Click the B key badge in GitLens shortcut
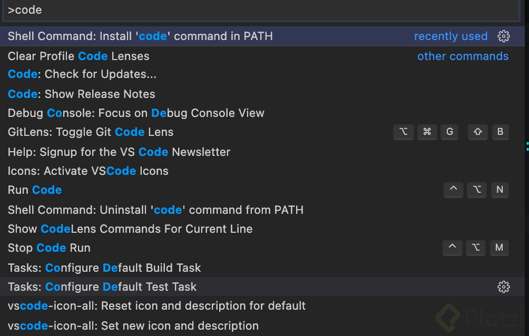The image size is (529, 336). (x=500, y=132)
